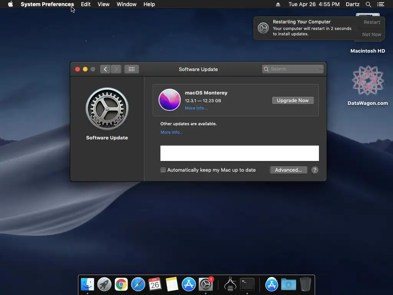Open App Store next to Notes in Dock
This screenshot has width=393, height=295.
188,284
